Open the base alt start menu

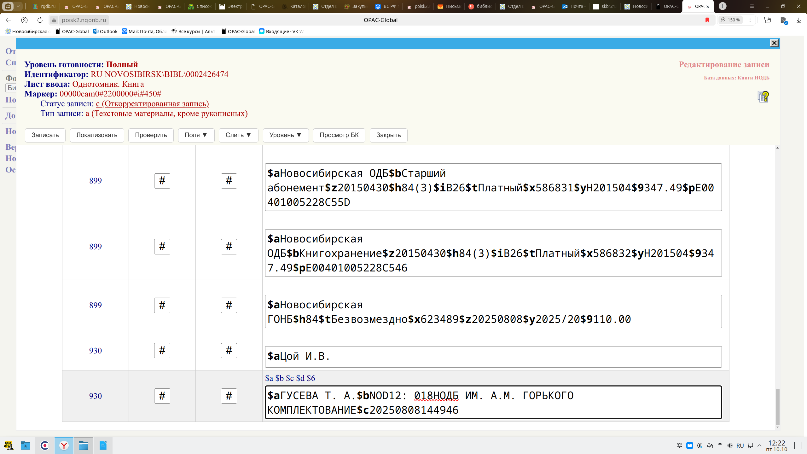9,445
